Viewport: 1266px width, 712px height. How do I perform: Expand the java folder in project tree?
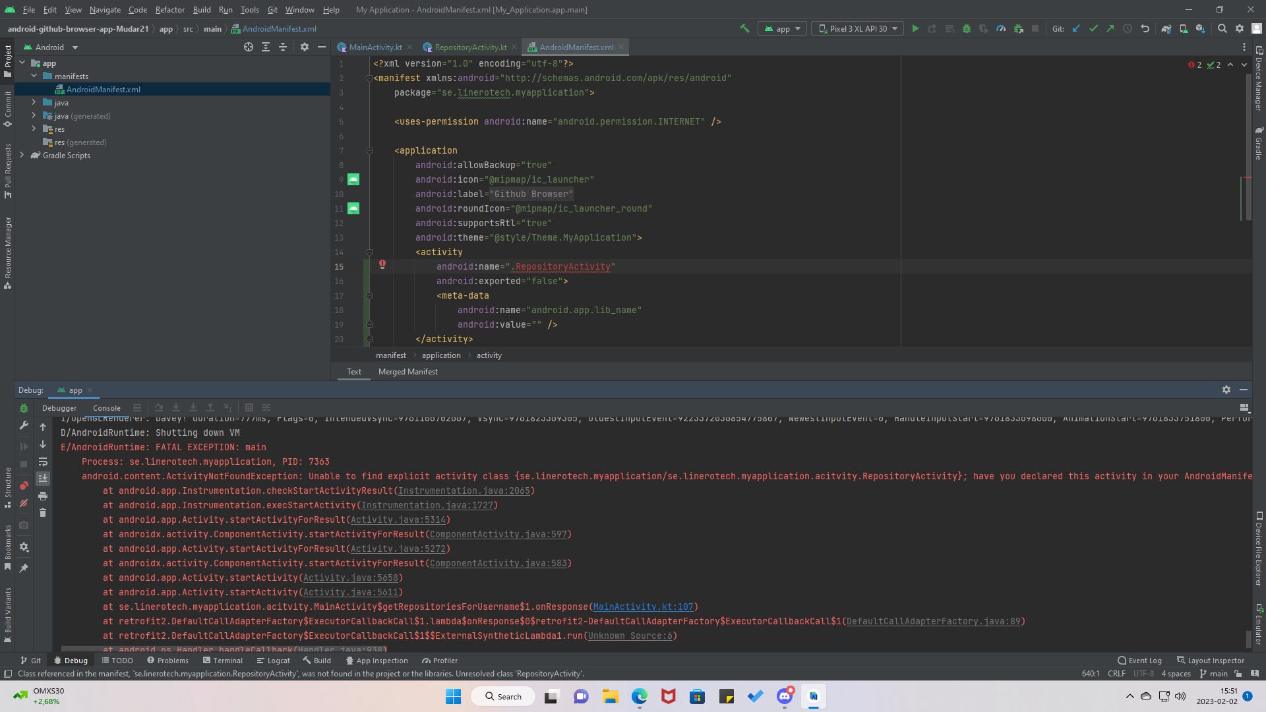[x=33, y=103]
